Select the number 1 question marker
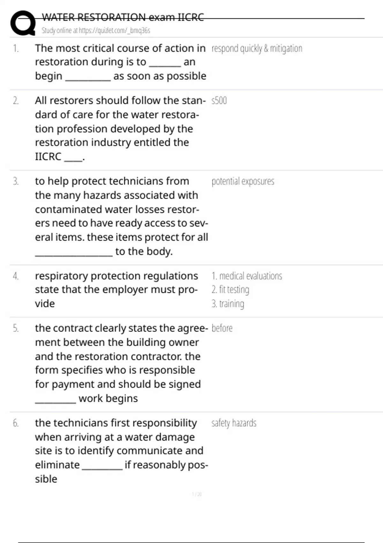 pyautogui.click(x=16, y=49)
